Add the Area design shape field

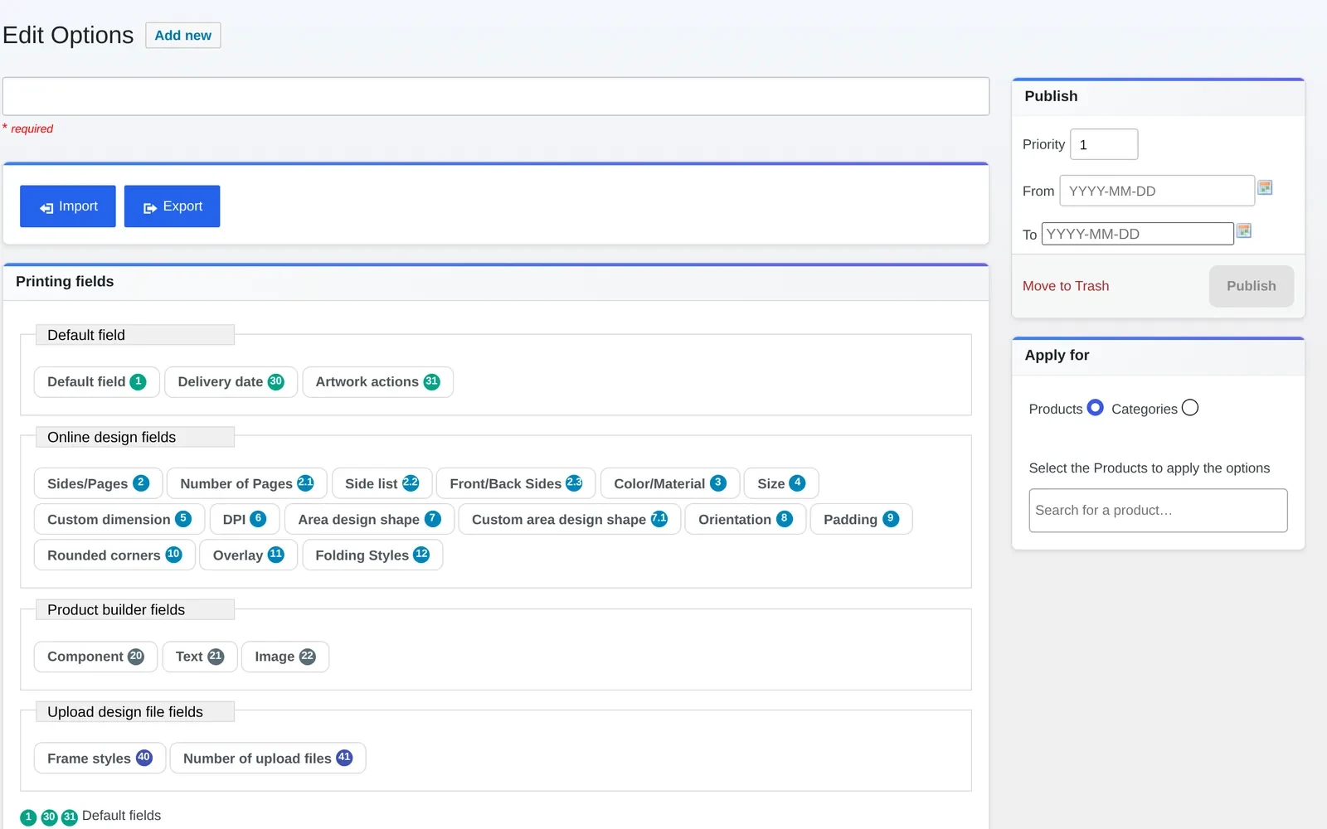(369, 520)
